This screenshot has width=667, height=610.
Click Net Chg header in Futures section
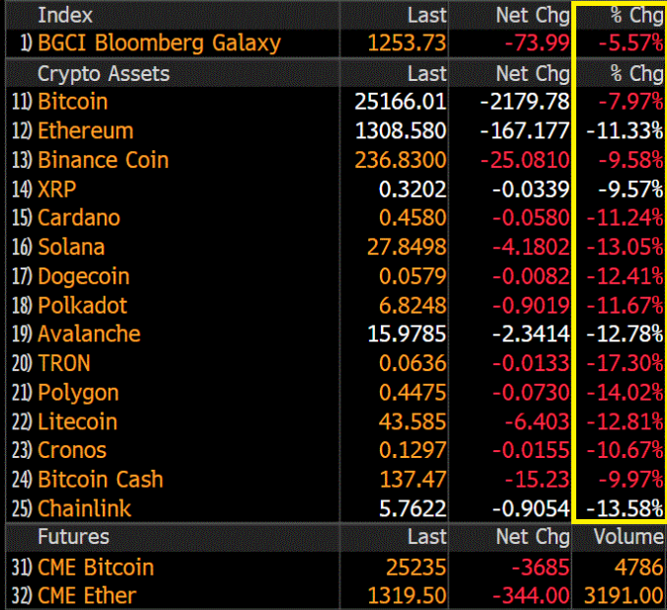coord(533,537)
